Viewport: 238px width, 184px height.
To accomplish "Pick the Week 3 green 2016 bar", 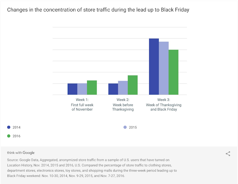I will coord(173,72).
